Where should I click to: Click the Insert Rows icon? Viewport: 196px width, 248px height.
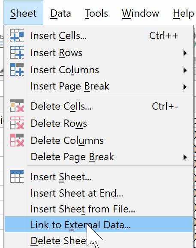[17, 52]
